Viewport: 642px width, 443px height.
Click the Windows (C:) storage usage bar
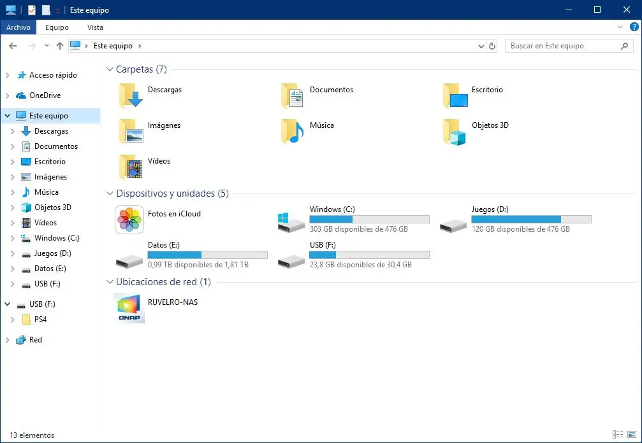369,219
